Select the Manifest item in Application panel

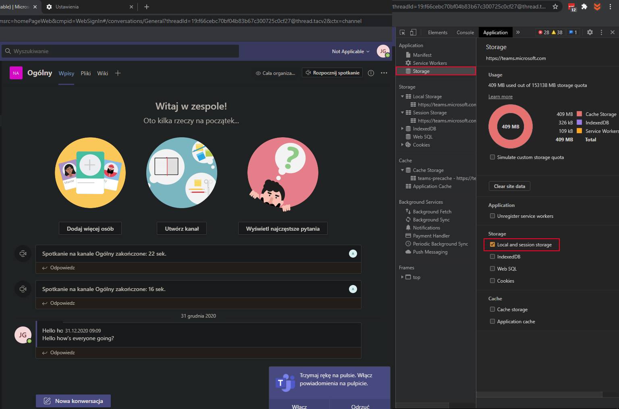click(x=422, y=55)
